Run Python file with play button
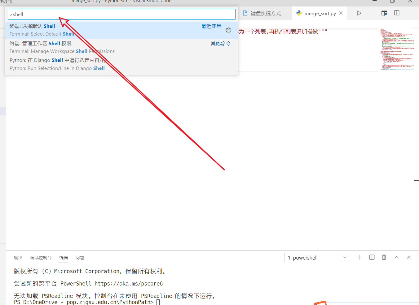Viewport: 419px width, 305px height. click(359, 13)
